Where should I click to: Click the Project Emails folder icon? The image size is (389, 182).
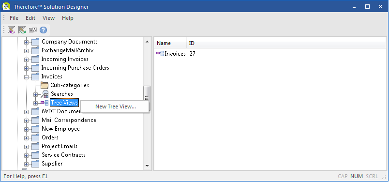click(x=35, y=146)
